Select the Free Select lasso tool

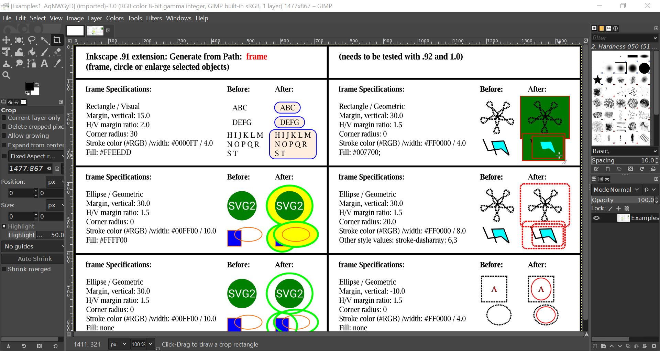(32, 40)
